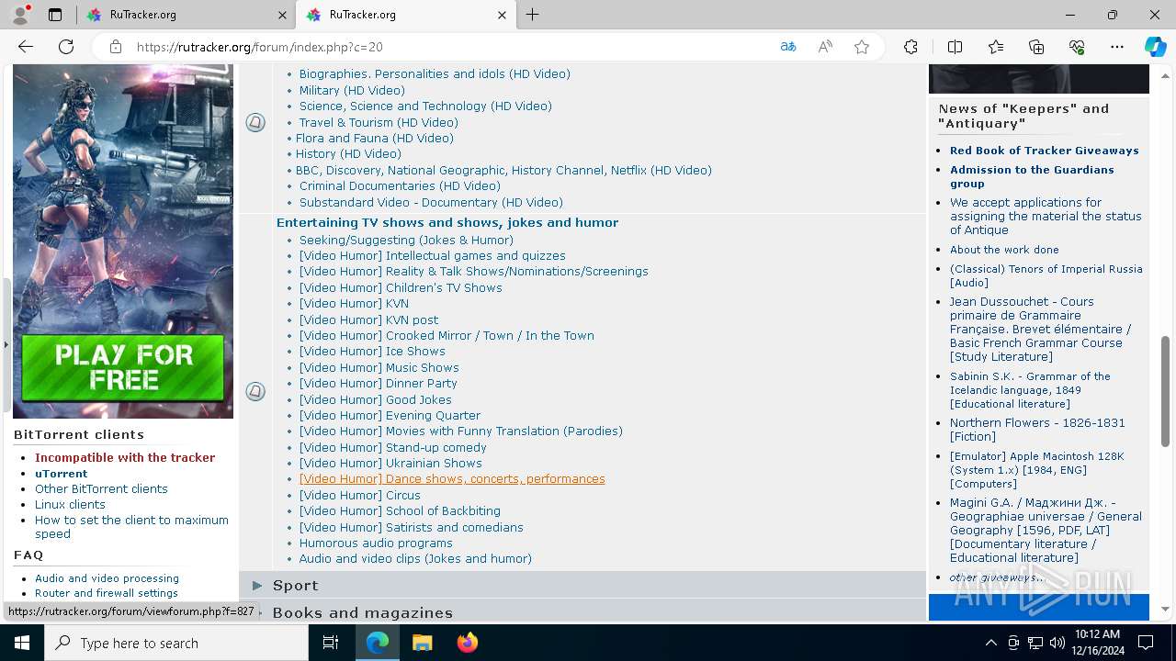The height and width of the screenshot is (661, 1176).
Task: Open About the work done link
Action: tap(1004, 250)
